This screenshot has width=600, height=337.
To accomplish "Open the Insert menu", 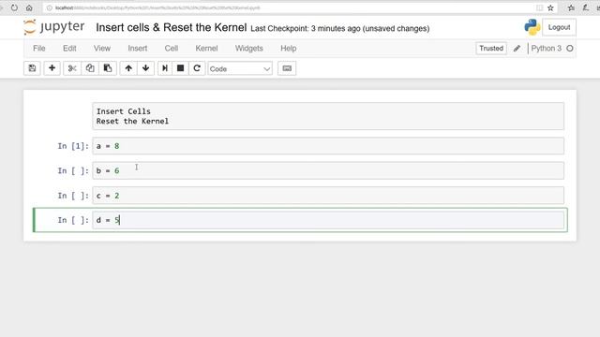I will 138,49.
